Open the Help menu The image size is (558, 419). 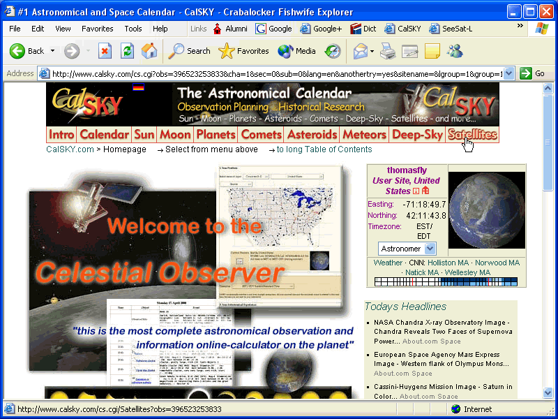pyautogui.click(x=160, y=29)
